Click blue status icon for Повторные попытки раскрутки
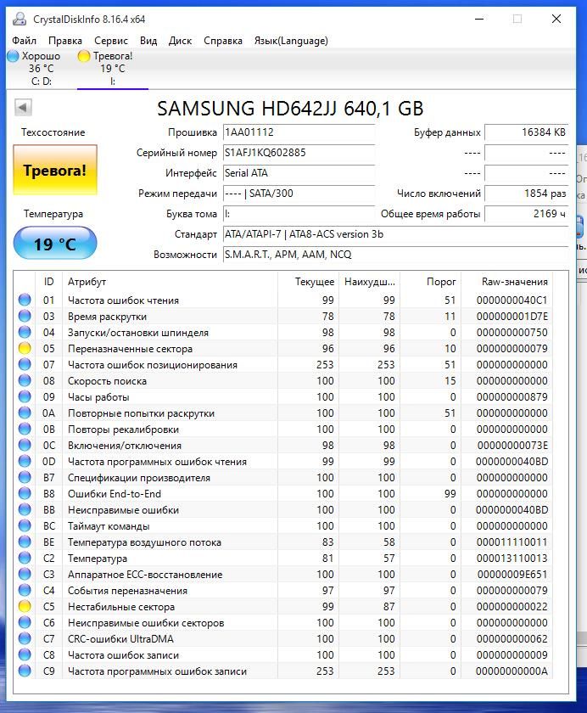587x713 pixels. 25,413
